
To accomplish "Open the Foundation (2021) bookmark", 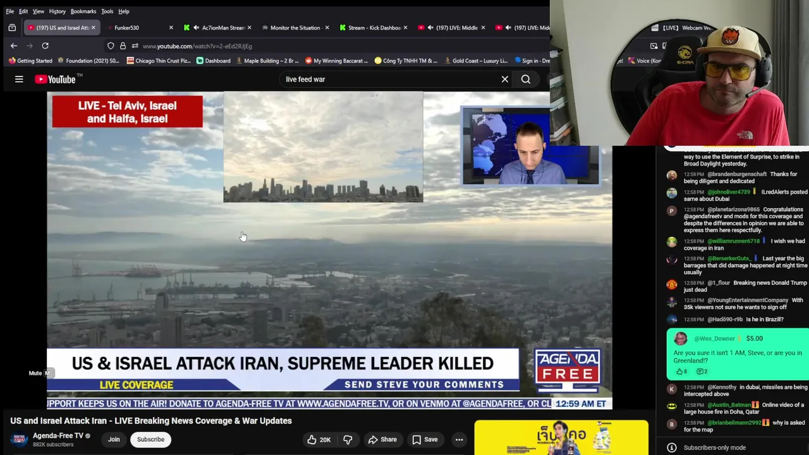I will [x=88, y=61].
